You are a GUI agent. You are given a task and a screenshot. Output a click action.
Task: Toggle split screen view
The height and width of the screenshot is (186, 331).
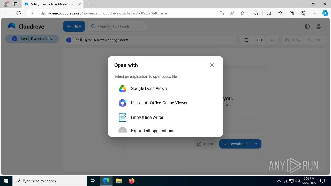tap(269, 13)
